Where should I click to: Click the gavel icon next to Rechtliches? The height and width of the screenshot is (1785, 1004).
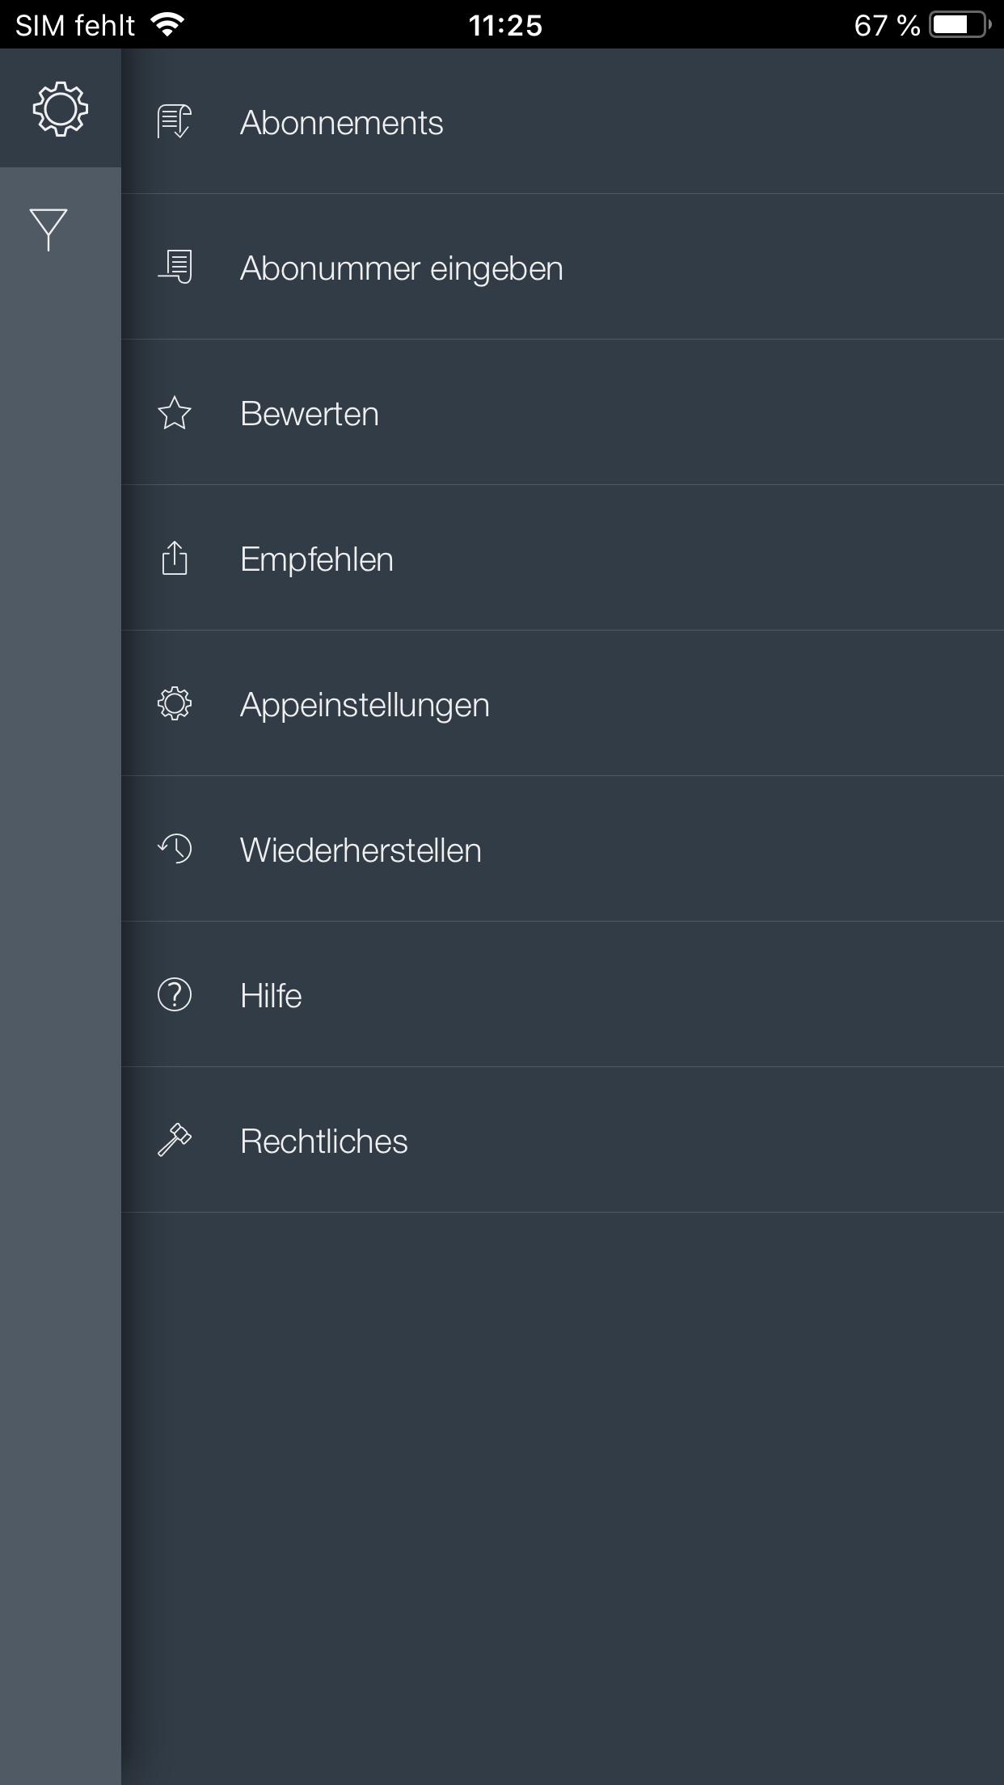pos(175,1140)
